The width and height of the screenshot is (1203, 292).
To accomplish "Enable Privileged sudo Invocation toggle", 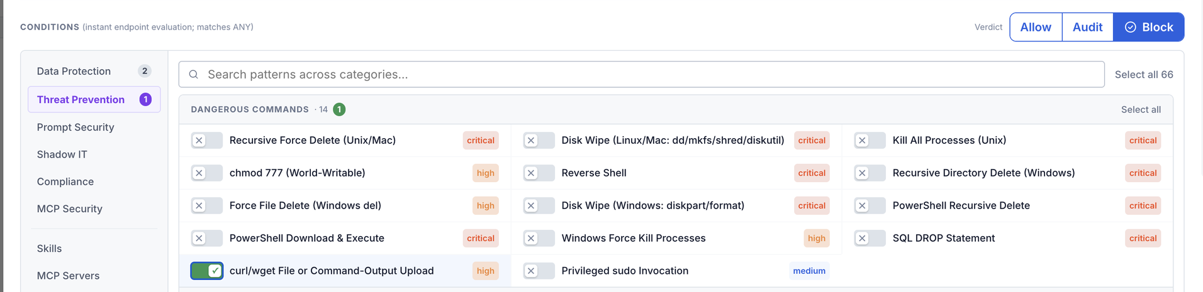I will pos(539,271).
